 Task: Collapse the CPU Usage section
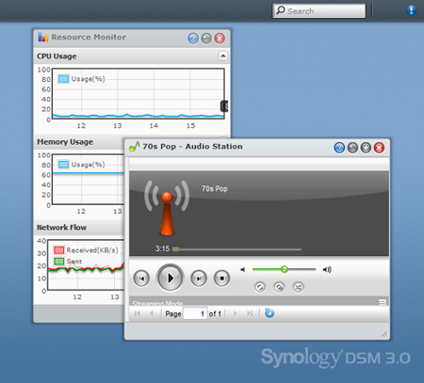pyautogui.click(x=222, y=56)
